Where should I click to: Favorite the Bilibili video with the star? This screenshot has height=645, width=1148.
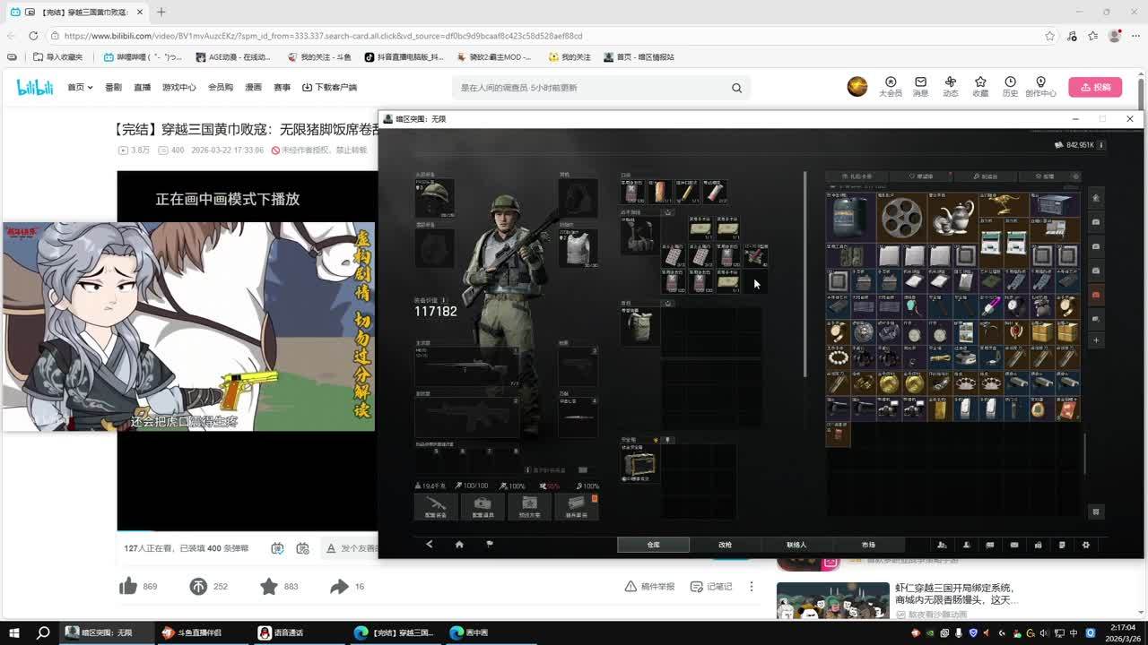click(268, 587)
